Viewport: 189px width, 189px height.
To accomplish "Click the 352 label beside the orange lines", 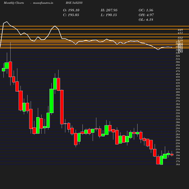I will (180, 38).
